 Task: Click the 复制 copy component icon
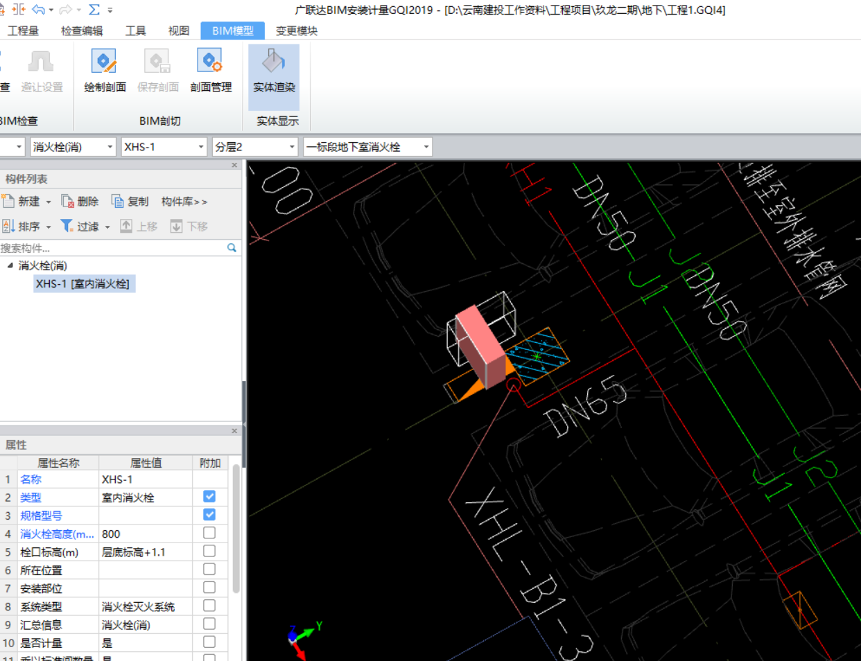117,201
